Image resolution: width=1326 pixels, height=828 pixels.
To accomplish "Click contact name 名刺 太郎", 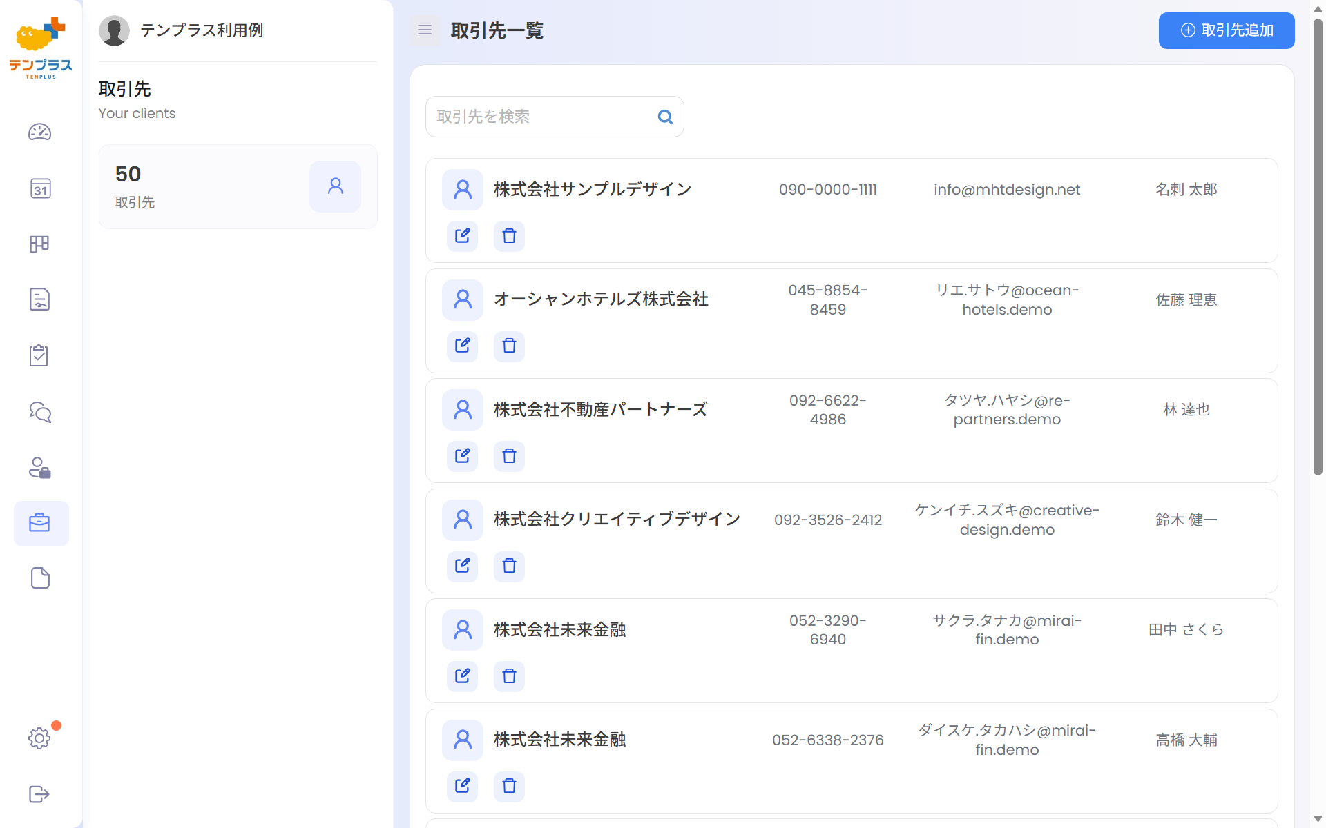I will point(1186,189).
